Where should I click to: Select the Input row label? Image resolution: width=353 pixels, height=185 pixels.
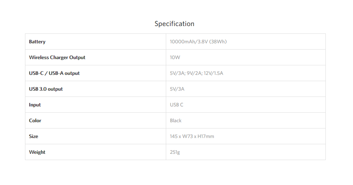35,105
